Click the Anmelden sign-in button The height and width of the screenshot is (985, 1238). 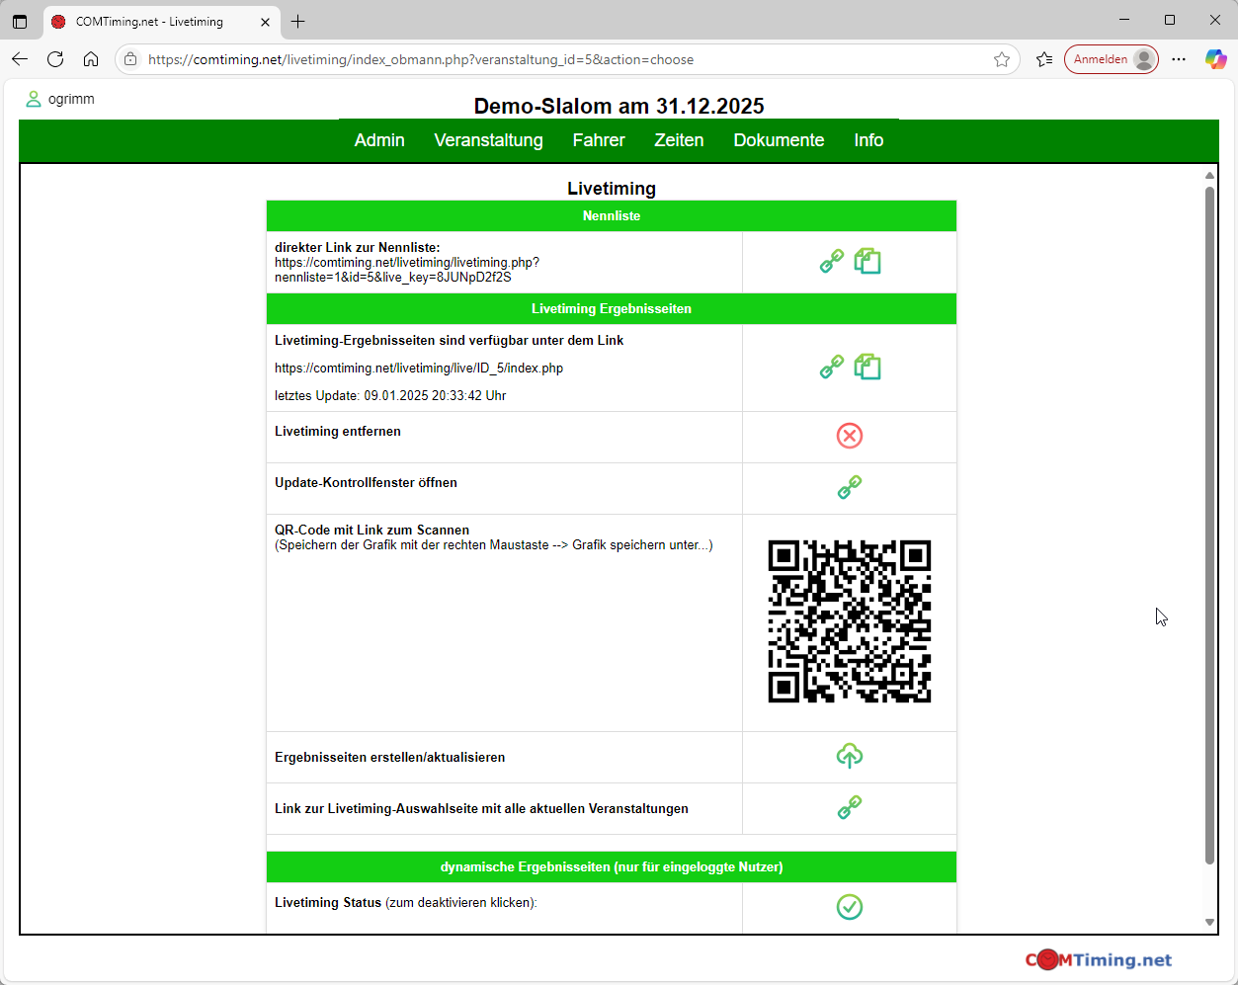pos(1112,59)
